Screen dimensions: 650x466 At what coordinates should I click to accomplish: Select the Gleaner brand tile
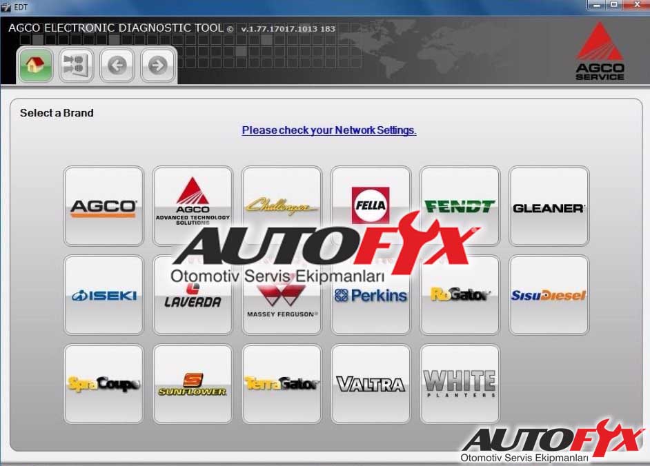point(549,206)
